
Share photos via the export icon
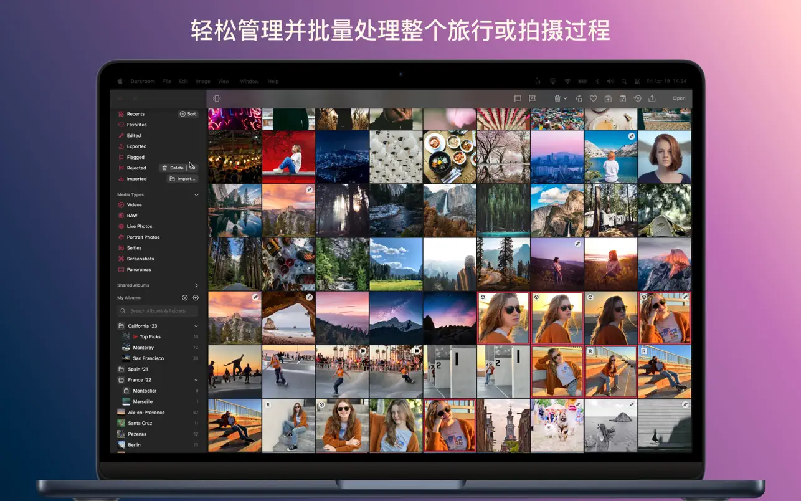653,98
